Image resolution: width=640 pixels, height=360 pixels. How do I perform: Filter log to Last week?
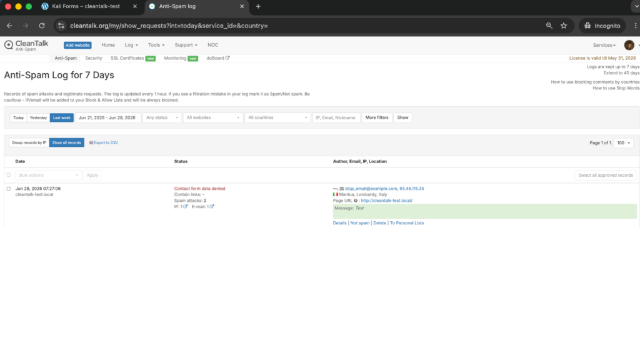62,117
